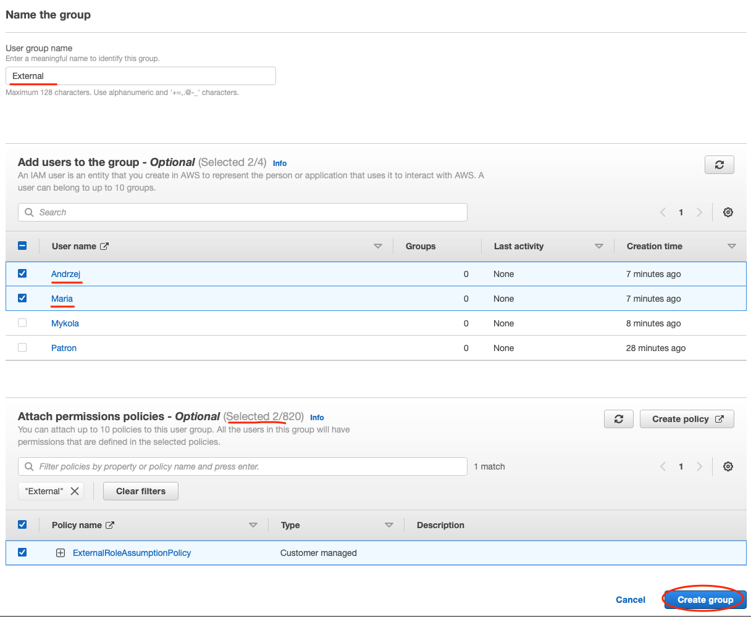
Task: Expand ExternalRoleAssumptionPolicy details with plus icon
Action: (61, 553)
